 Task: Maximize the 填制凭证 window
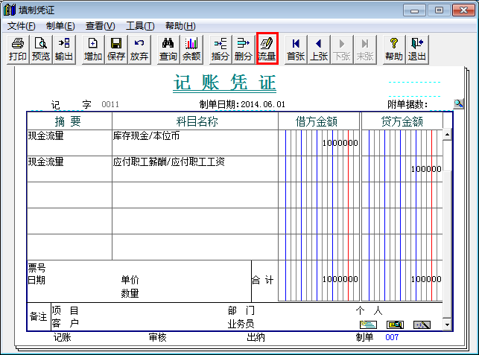point(439,10)
